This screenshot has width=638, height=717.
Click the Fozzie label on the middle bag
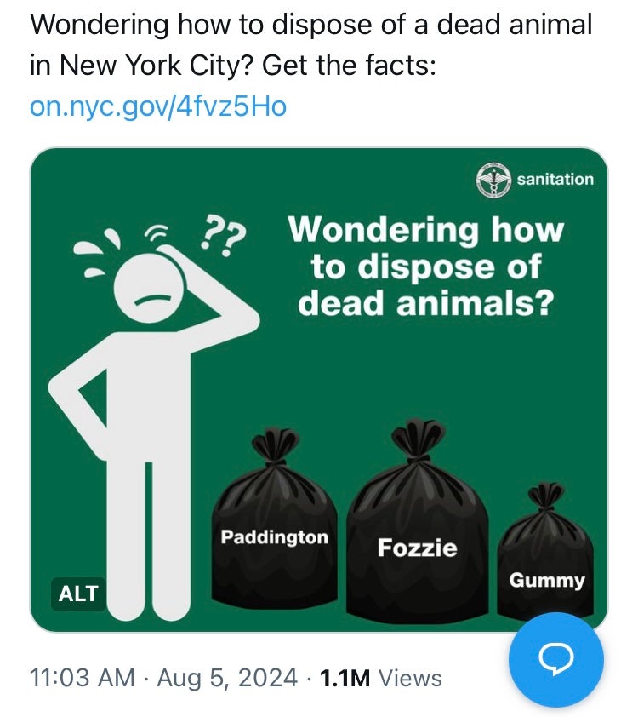click(x=417, y=548)
